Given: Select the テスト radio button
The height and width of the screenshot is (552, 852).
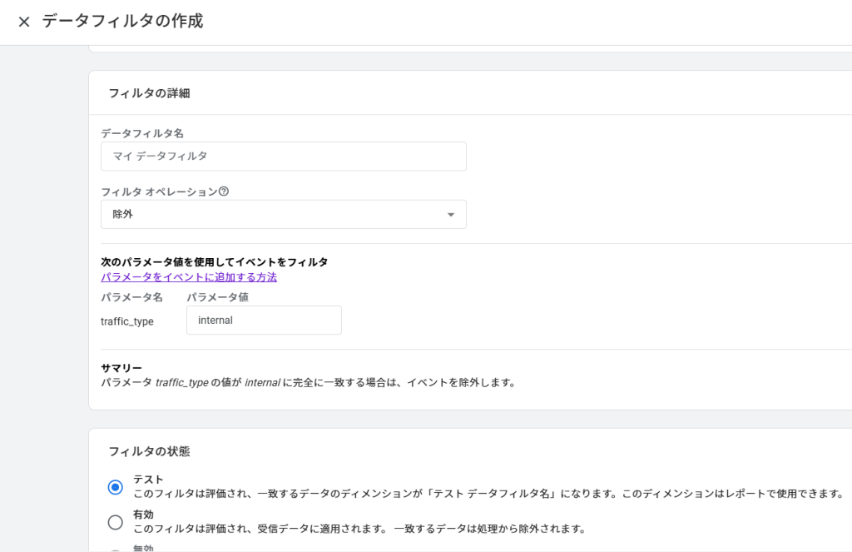Looking at the screenshot, I should 116,487.
